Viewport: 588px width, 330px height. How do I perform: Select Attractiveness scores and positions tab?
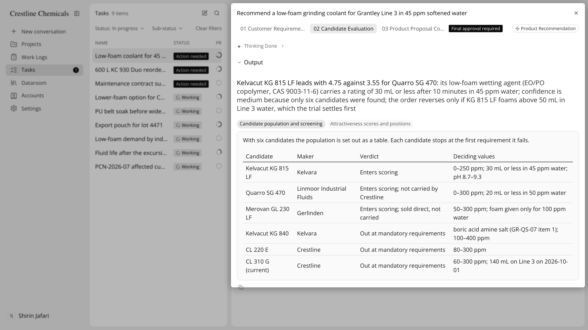(370, 124)
